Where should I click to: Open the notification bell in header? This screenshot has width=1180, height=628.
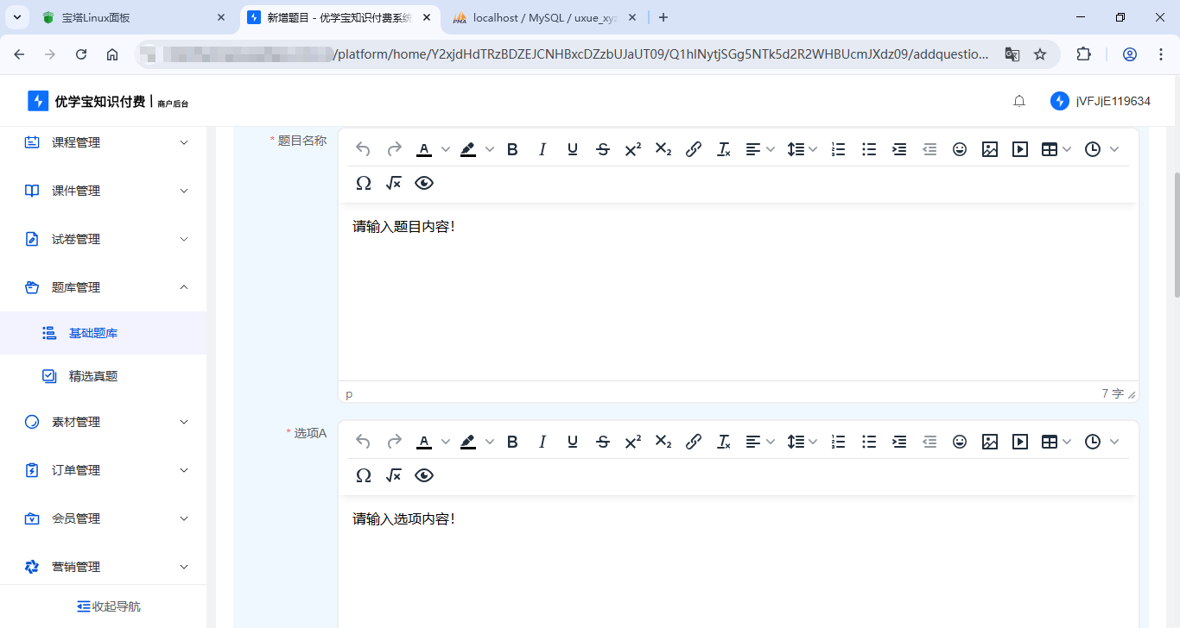(1019, 101)
